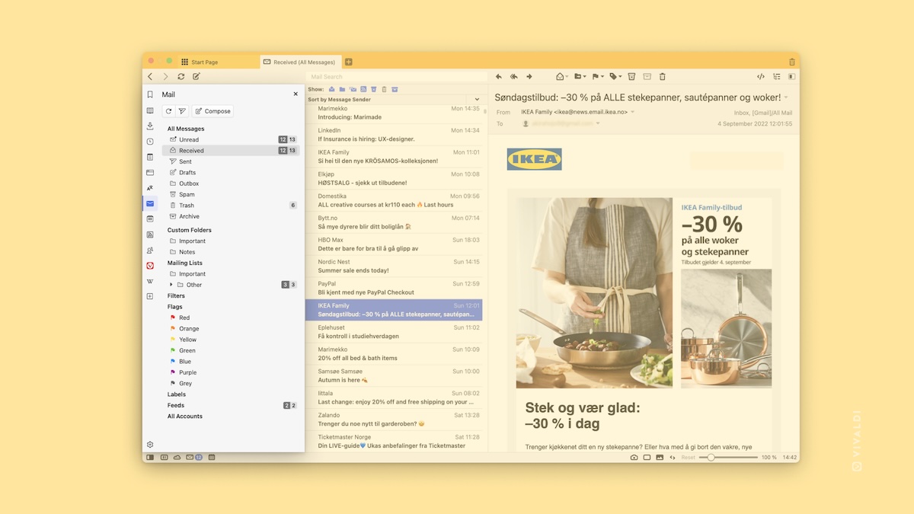Open Sort by Message Sender dropdown
The height and width of the screenshot is (514, 914).
tap(477, 100)
